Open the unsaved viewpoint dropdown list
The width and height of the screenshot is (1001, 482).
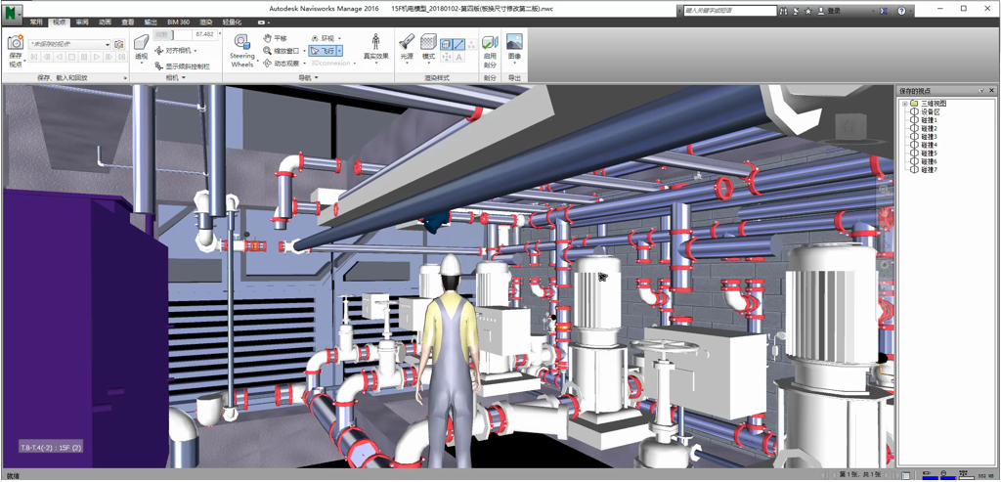[109, 44]
